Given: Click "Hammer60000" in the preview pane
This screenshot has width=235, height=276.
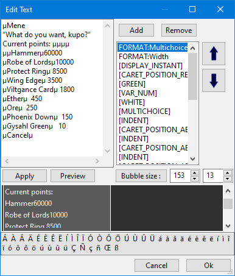Looking at the screenshot, I should tap(29, 203).
